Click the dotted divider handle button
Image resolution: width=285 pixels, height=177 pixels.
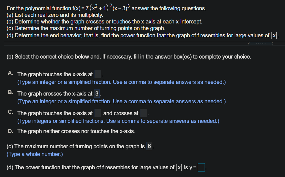260,43
